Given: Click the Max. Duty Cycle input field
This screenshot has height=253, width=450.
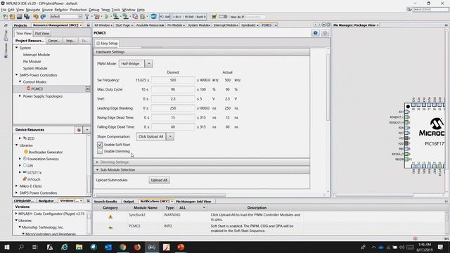Looking at the screenshot, I should (x=173, y=89).
